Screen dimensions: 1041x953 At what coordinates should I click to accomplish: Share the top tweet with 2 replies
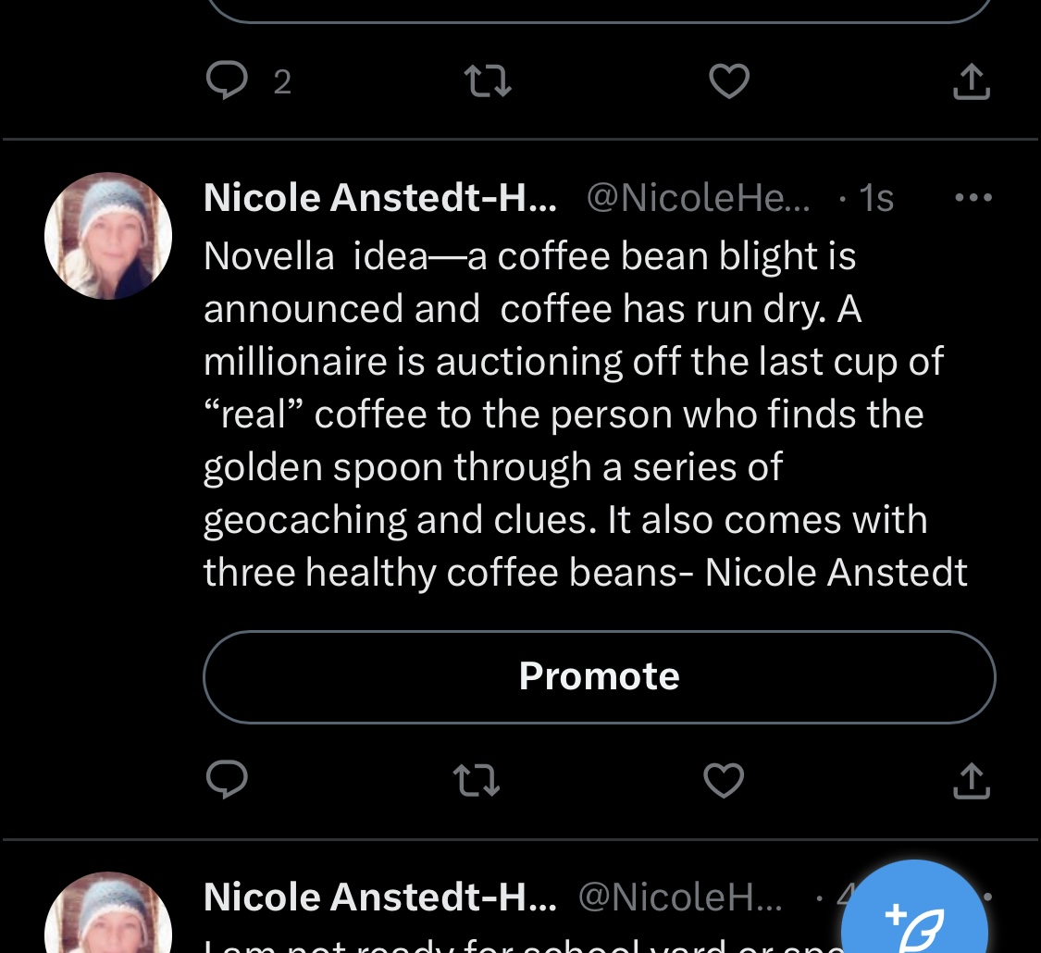[971, 82]
